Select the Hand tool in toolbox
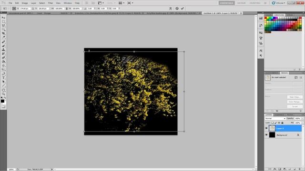Image resolution: width=305 pixels, height=171 pixels. pos(3,90)
